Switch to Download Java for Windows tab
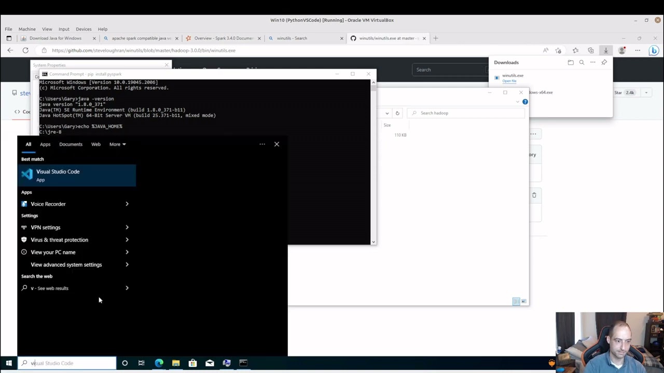This screenshot has height=373, width=664. (56, 38)
